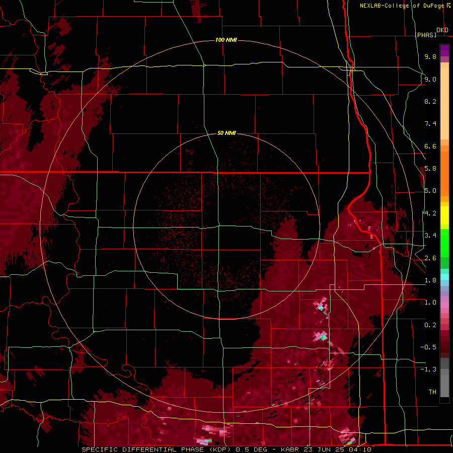Pick the cyan color bar segment

(444, 276)
